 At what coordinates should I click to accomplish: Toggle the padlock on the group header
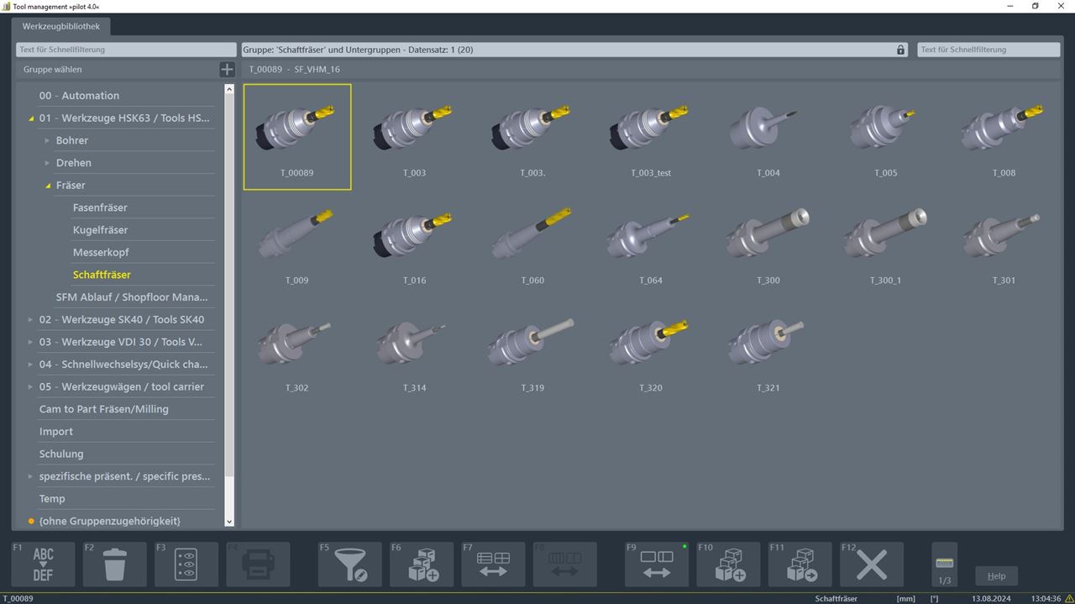click(x=899, y=50)
